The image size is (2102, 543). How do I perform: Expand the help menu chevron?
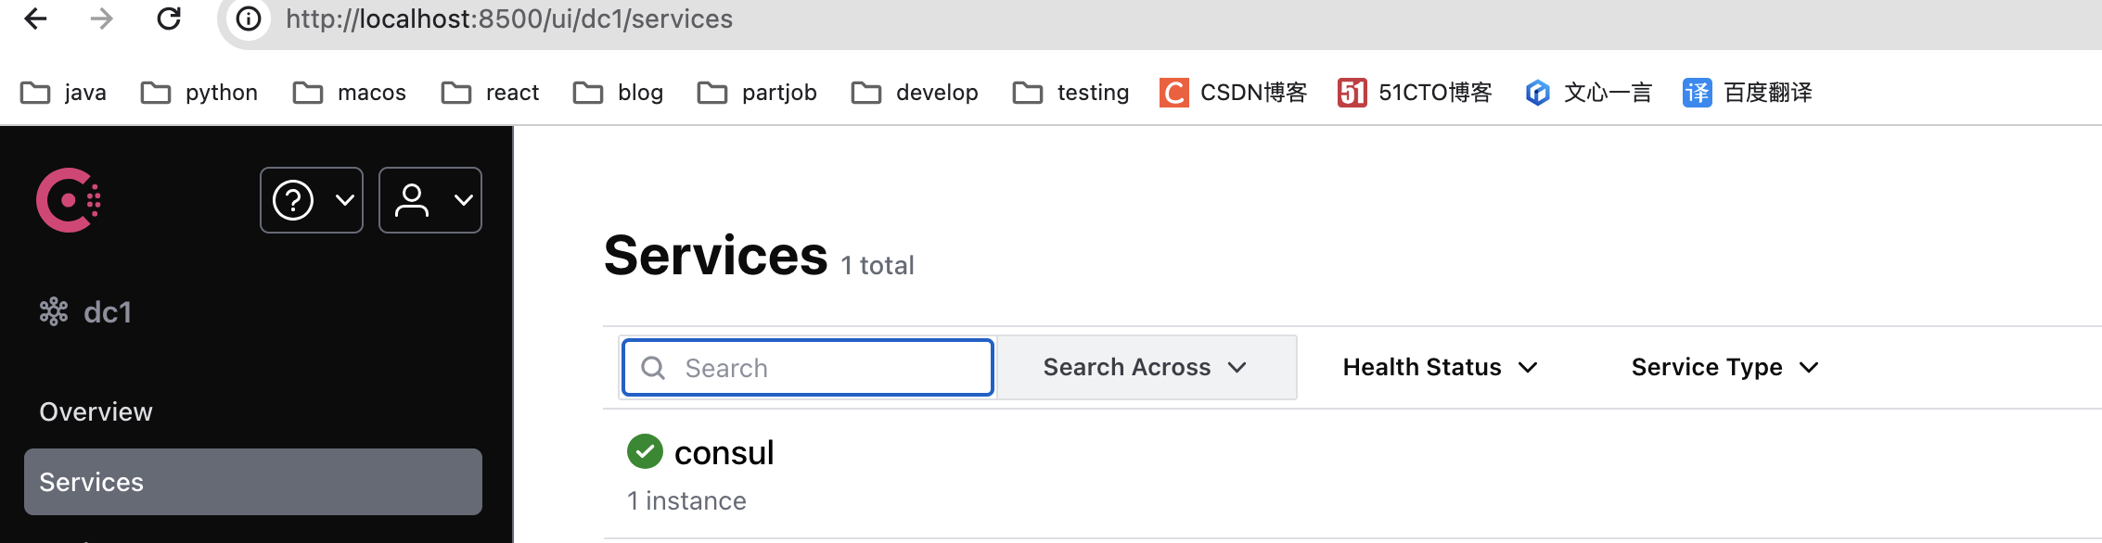click(x=344, y=199)
